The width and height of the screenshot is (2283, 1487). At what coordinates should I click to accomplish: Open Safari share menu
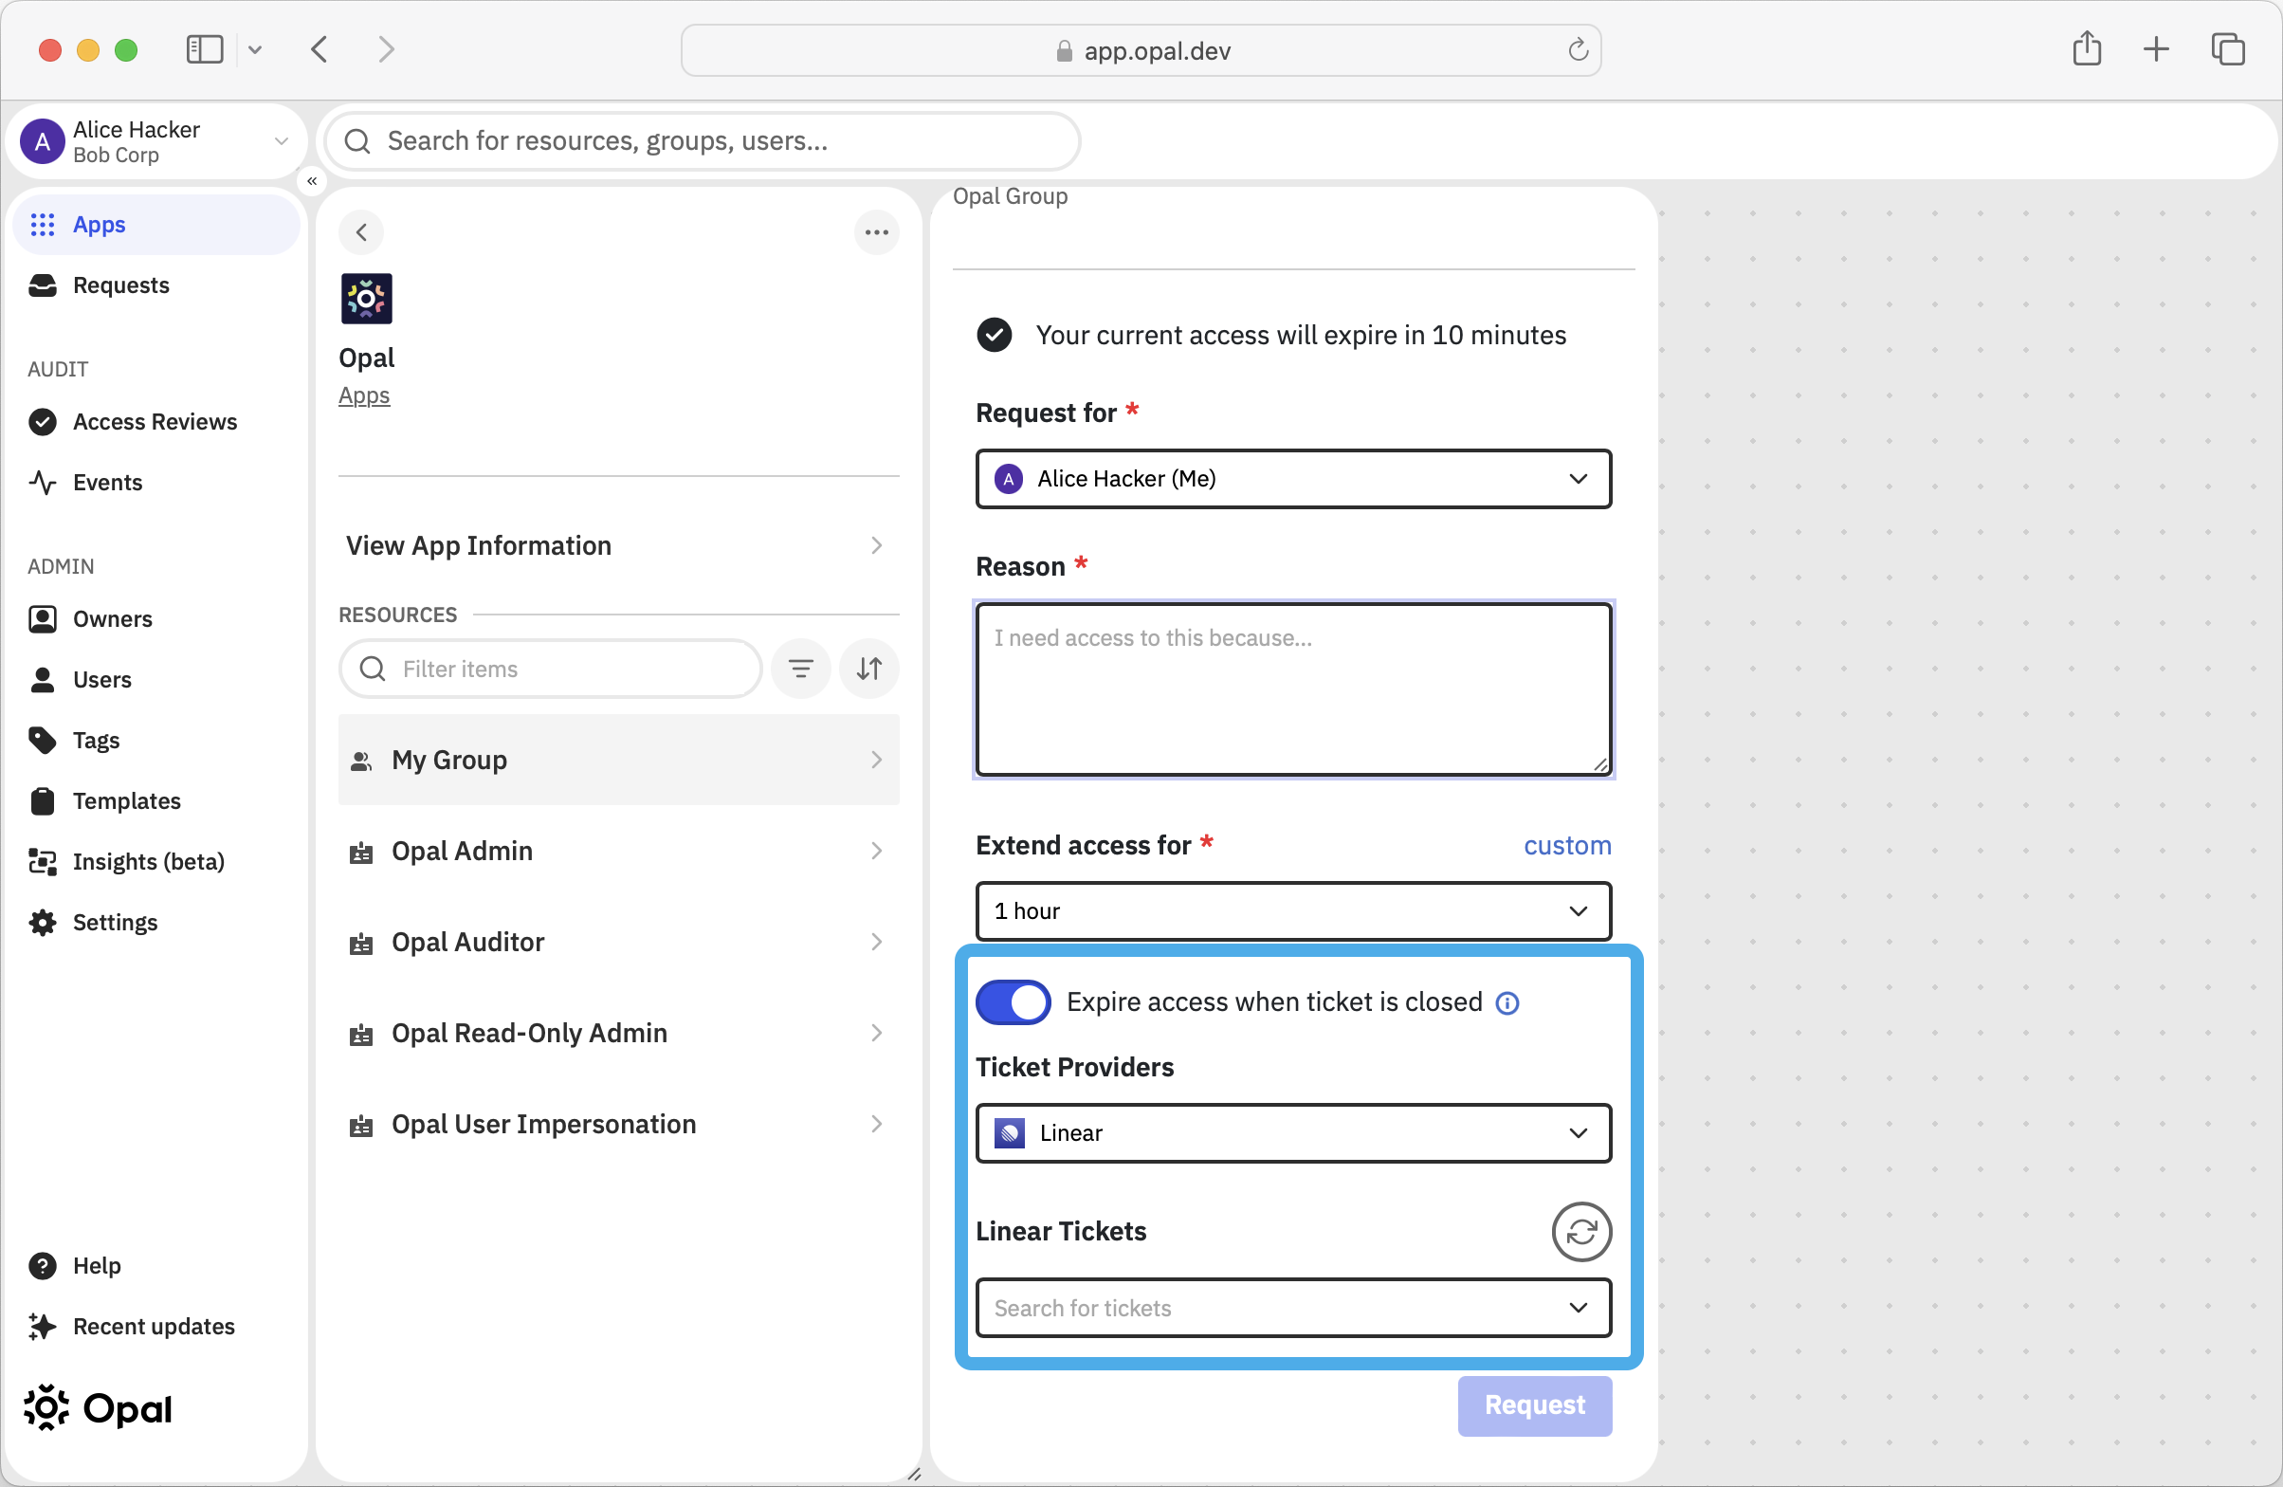[2087, 48]
